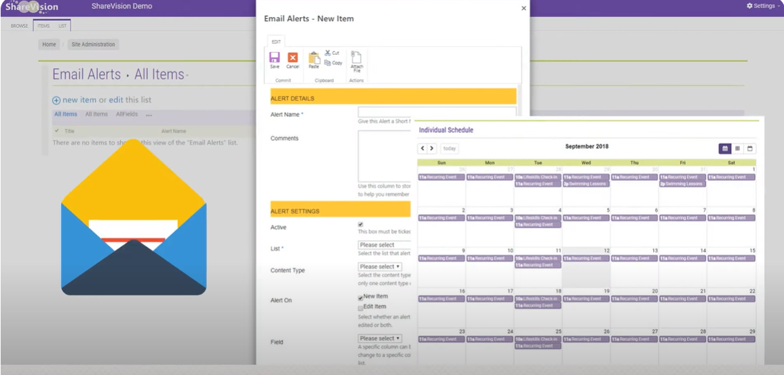This screenshot has height=375, width=784.
Task: Open '10a Lifeskills Check-in' event on the 11th
Action: [538, 259]
